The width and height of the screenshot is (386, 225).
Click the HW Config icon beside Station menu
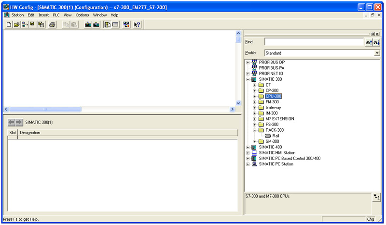coord(7,15)
